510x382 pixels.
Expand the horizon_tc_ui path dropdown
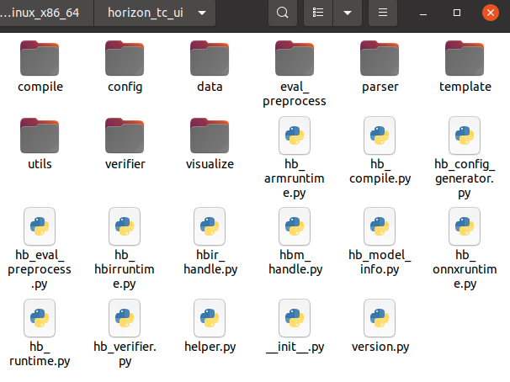pyautogui.click(x=201, y=13)
